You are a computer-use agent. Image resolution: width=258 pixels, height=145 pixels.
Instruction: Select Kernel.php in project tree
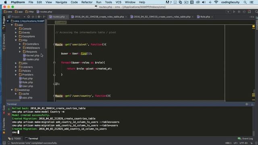(31, 56)
